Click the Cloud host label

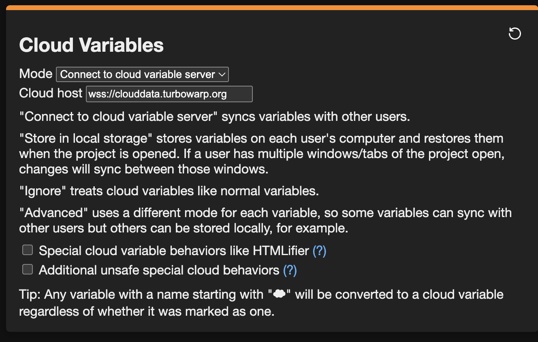point(51,93)
